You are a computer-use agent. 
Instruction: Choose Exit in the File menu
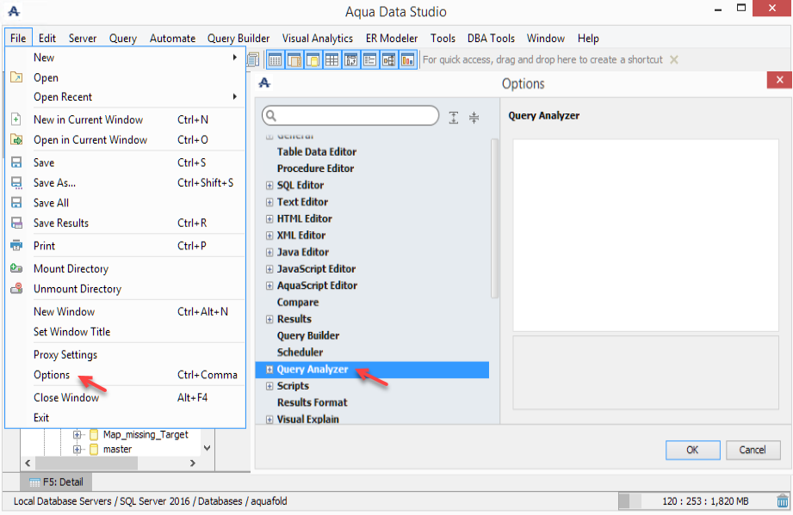click(x=126, y=418)
